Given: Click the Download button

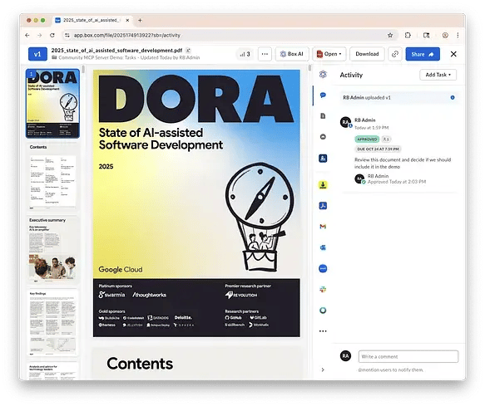Looking at the screenshot, I should click(367, 54).
